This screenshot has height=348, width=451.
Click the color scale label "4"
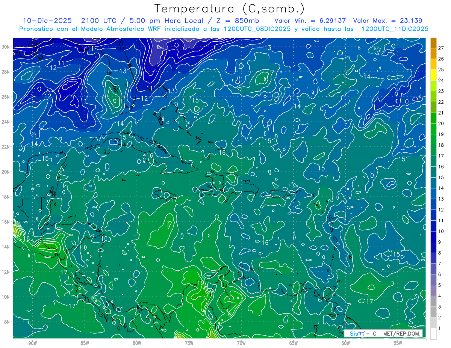pyautogui.click(x=440, y=296)
